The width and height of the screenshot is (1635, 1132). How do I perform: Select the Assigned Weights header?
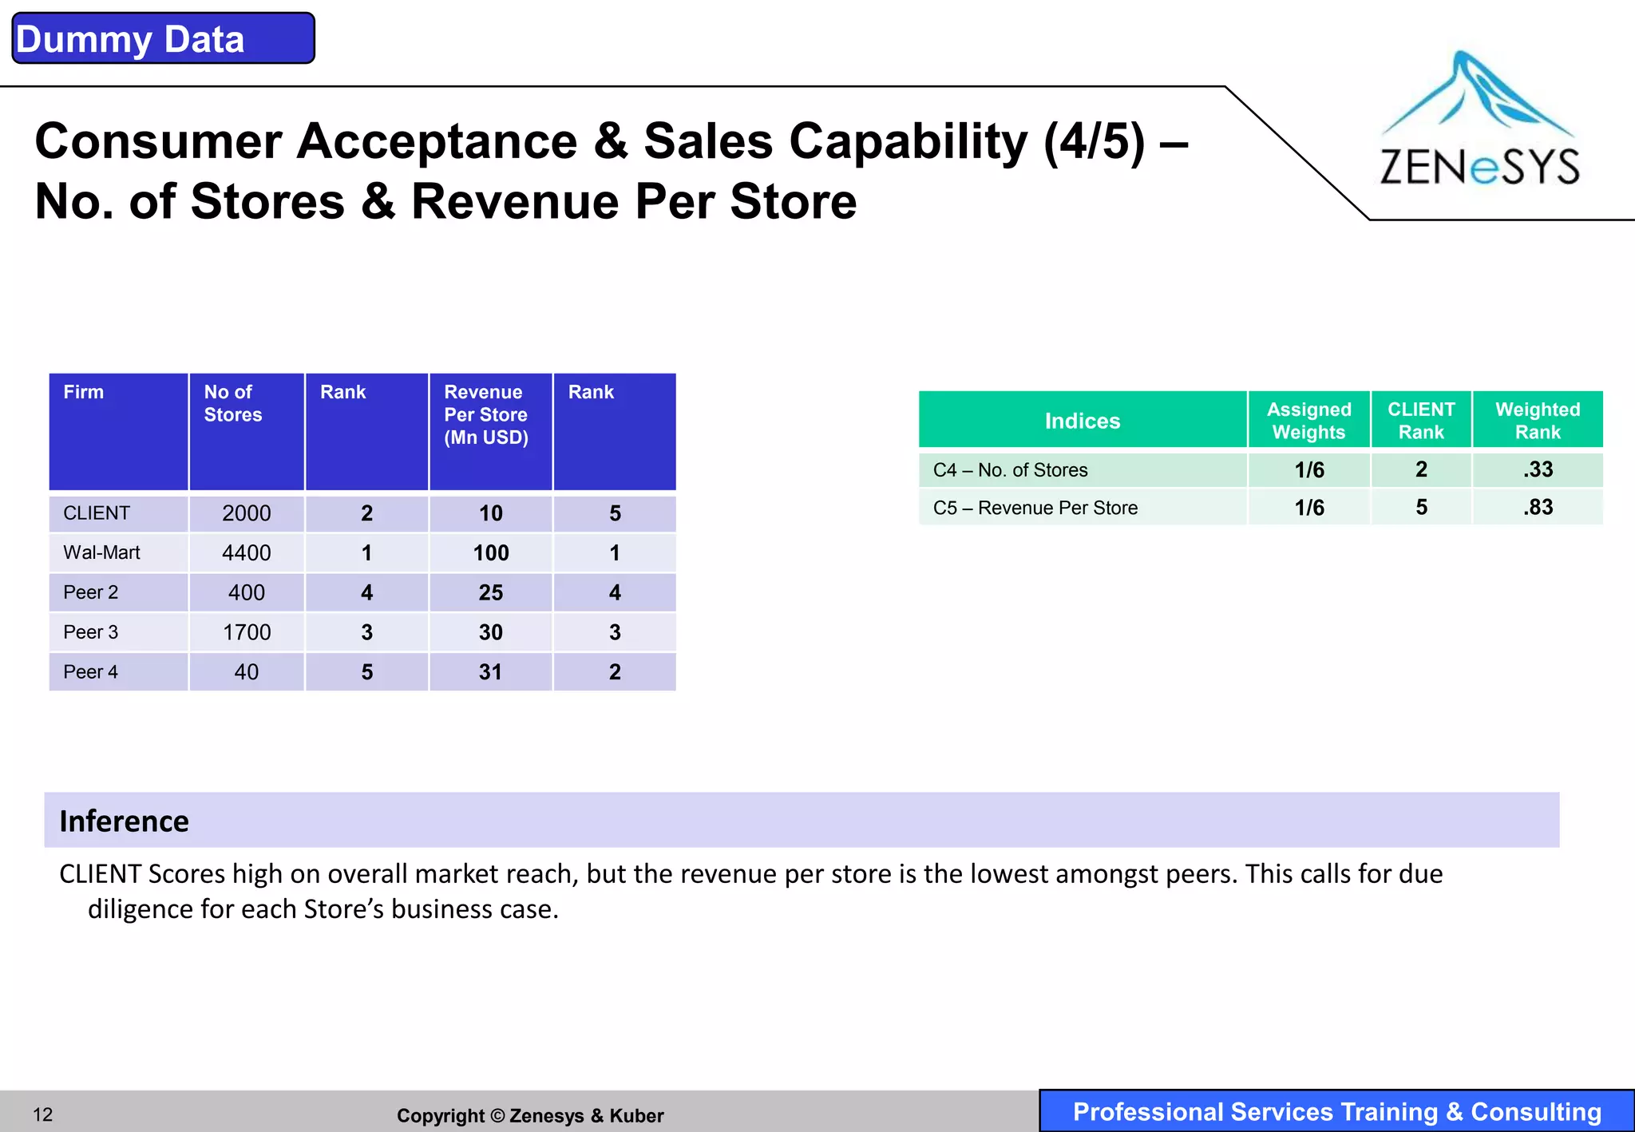[x=1309, y=419]
